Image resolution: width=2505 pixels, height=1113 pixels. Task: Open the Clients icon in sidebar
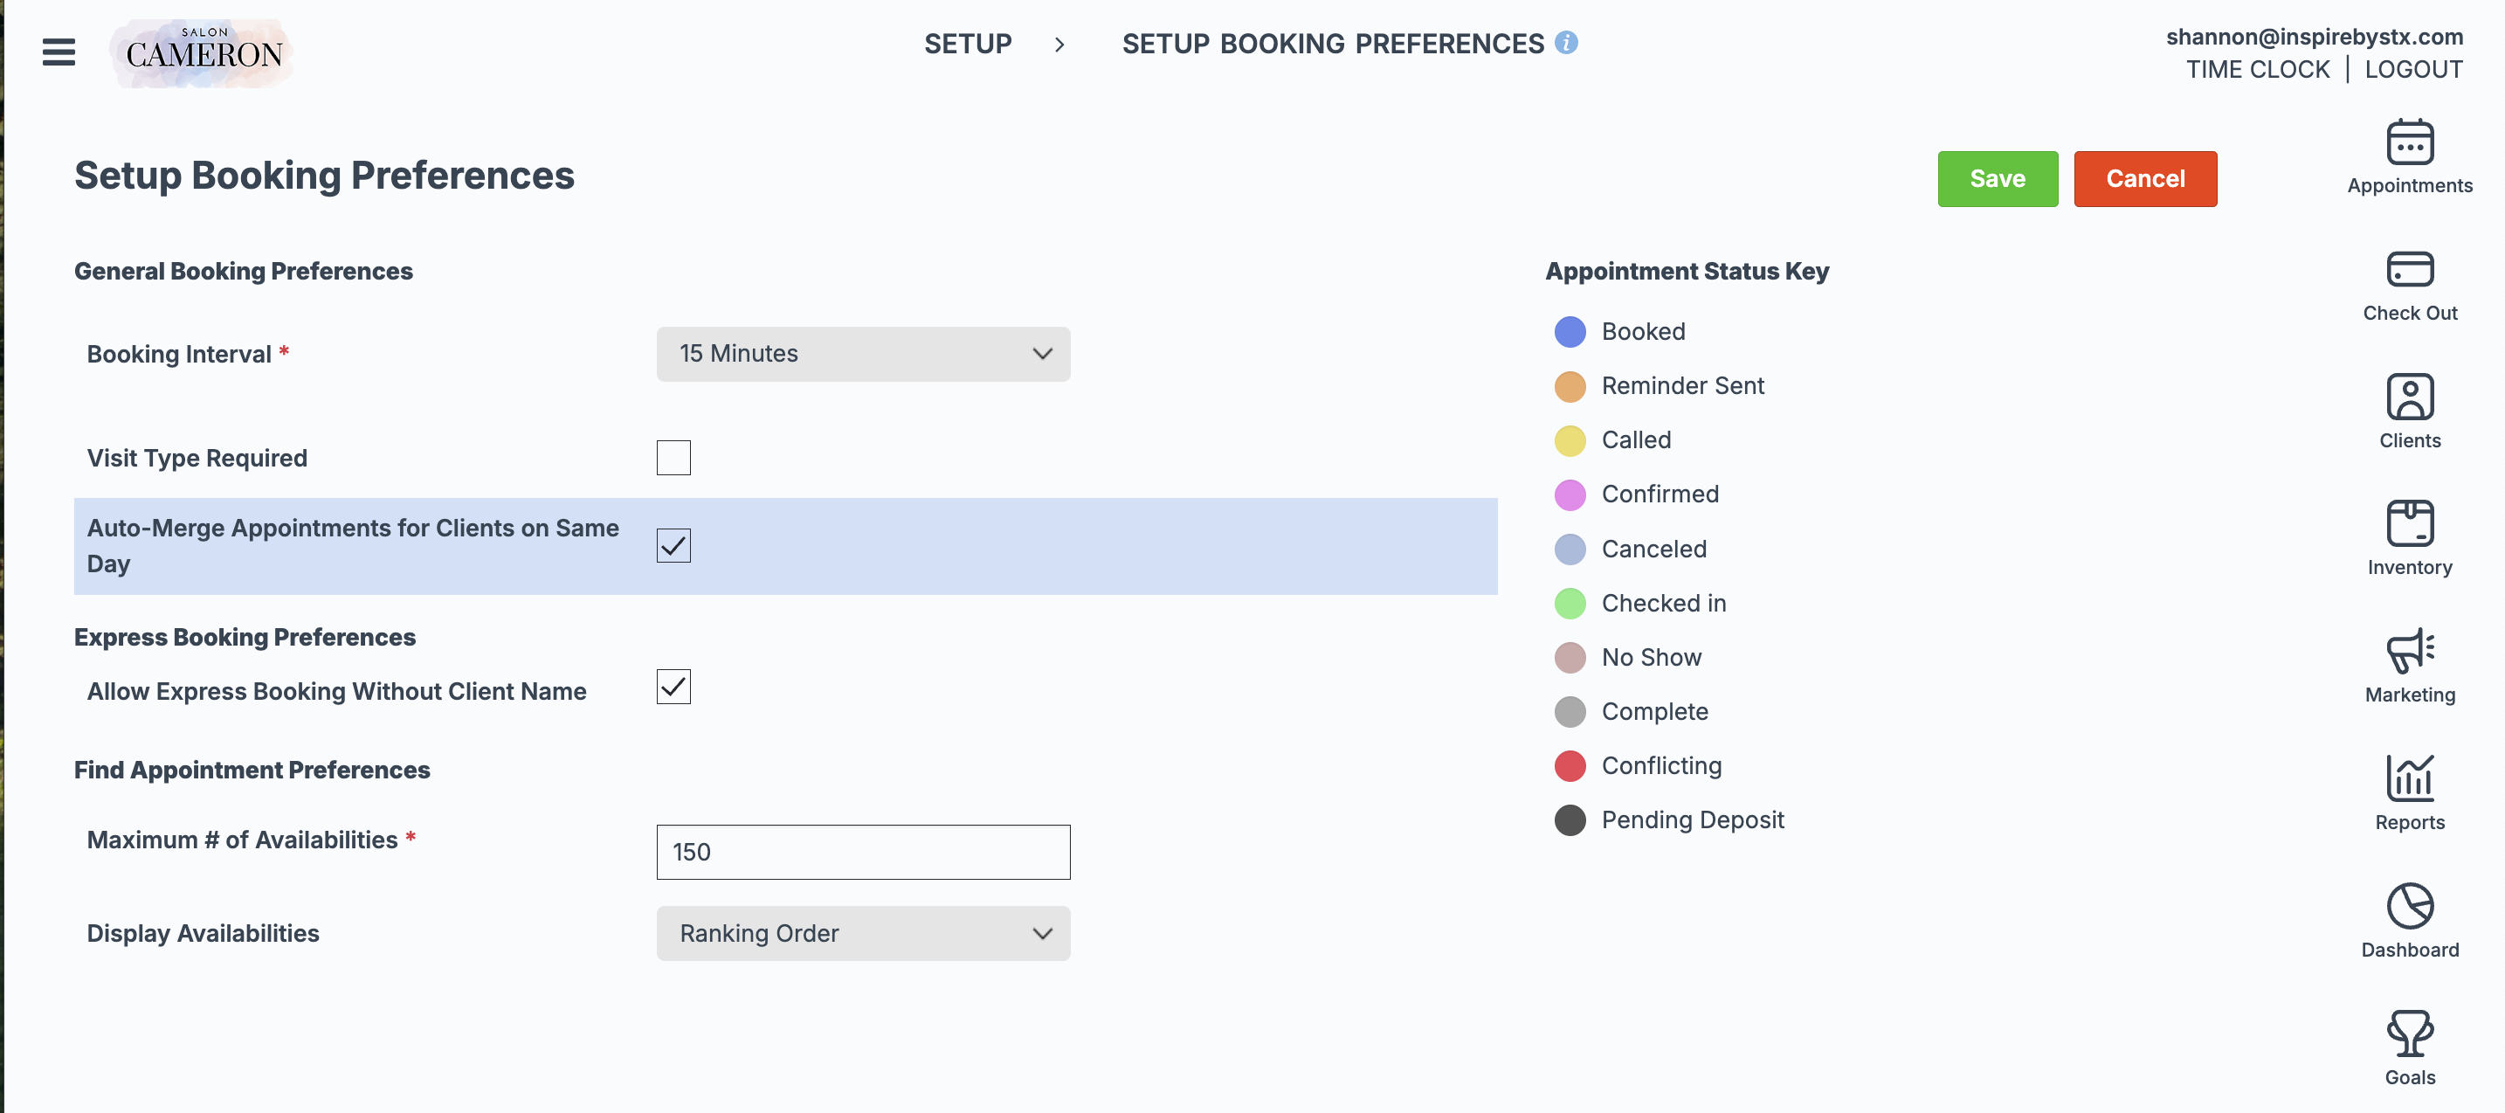point(2409,397)
